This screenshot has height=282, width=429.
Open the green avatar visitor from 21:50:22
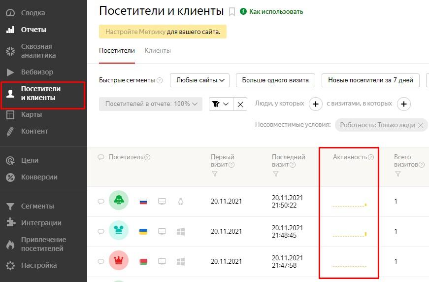tap(119, 200)
